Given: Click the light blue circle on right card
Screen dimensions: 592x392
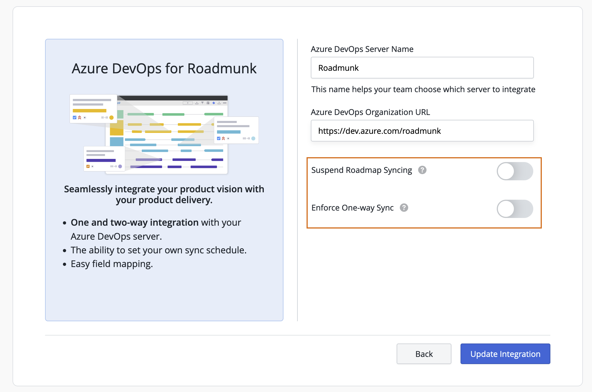Looking at the screenshot, I should (x=253, y=138).
